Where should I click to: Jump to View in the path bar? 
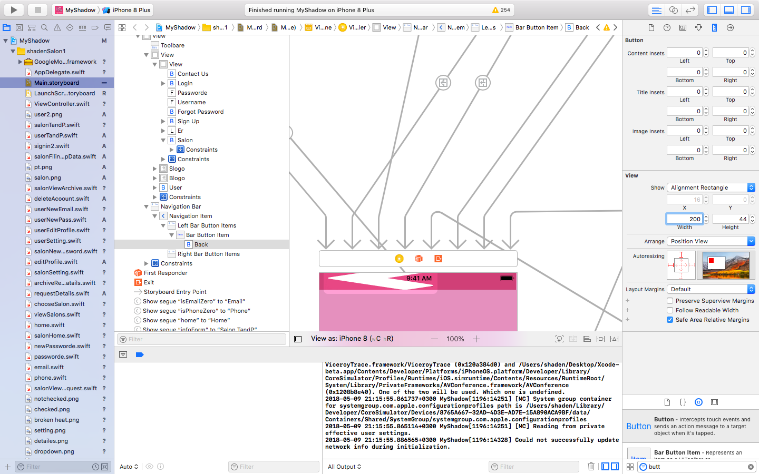tap(385, 27)
